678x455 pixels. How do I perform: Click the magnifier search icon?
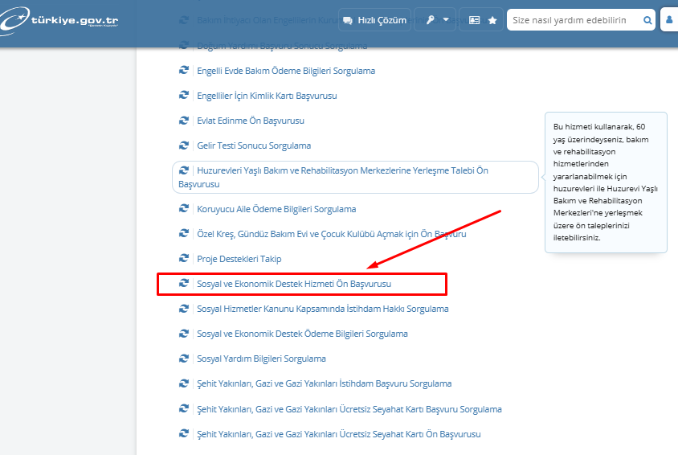tap(647, 20)
